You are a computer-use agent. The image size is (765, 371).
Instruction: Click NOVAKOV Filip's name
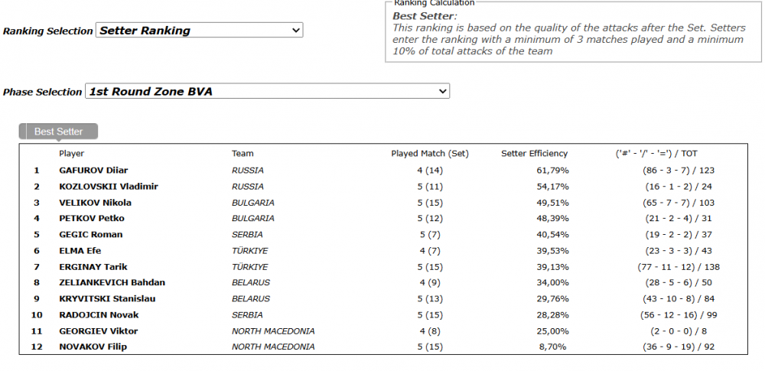coord(93,347)
